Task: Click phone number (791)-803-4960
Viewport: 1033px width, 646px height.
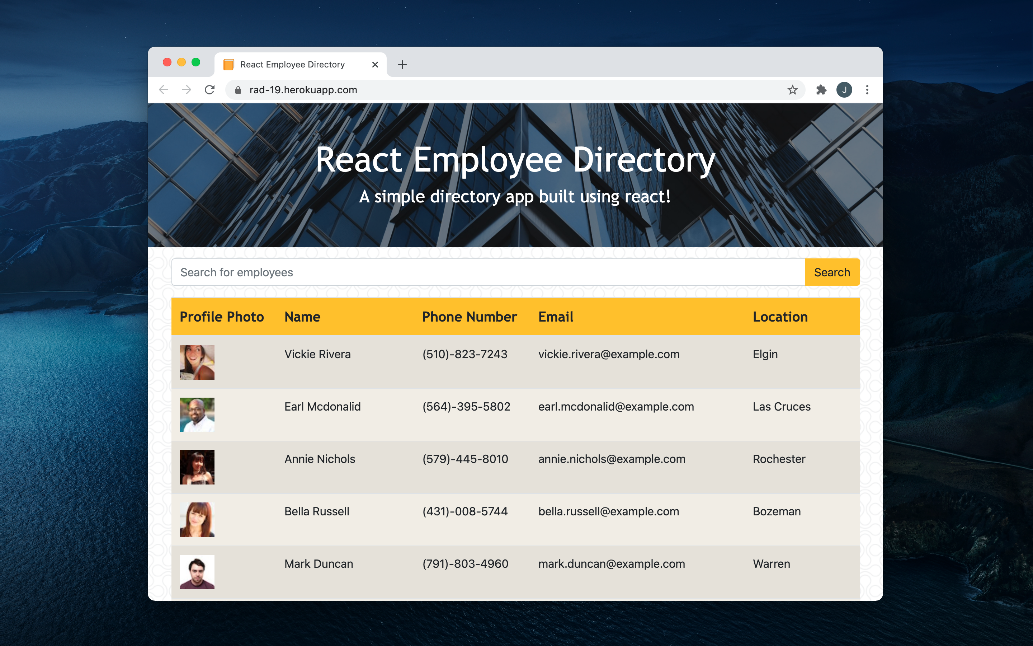Action: click(x=465, y=564)
